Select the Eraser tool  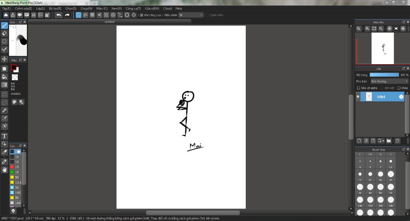(4, 33)
